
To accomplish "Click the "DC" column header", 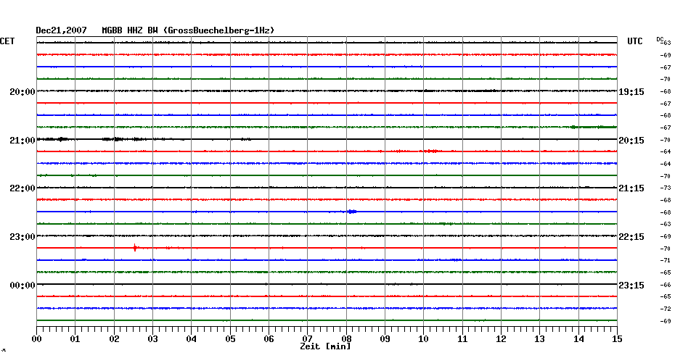I will coord(660,39).
